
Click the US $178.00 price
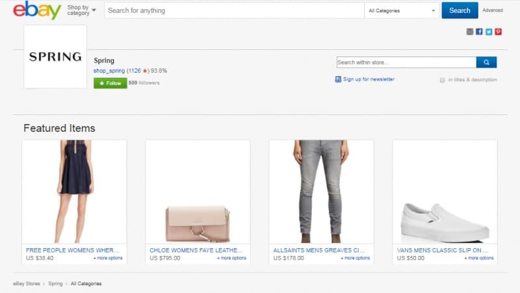tap(289, 258)
